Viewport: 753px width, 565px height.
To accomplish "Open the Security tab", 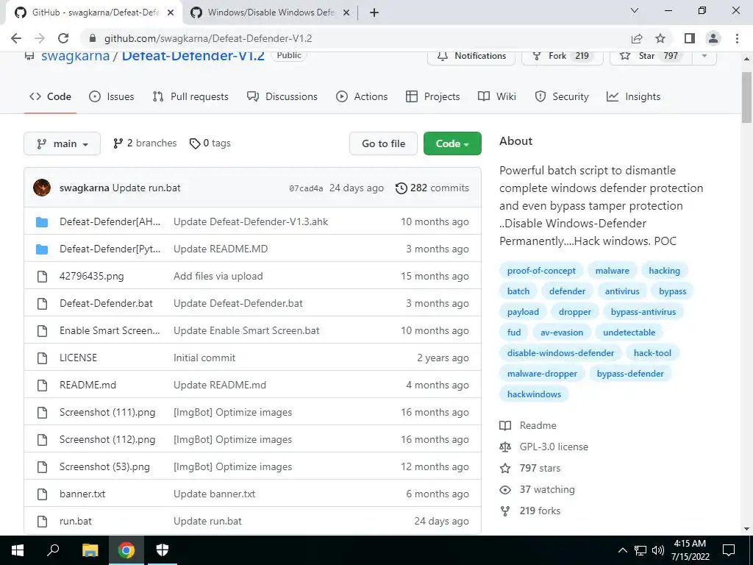I will pyautogui.click(x=561, y=96).
